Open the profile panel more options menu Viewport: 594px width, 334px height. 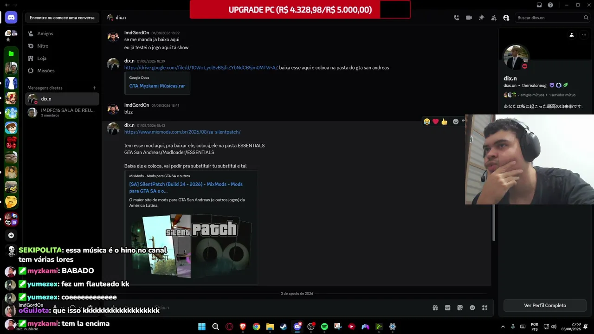[584, 35]
